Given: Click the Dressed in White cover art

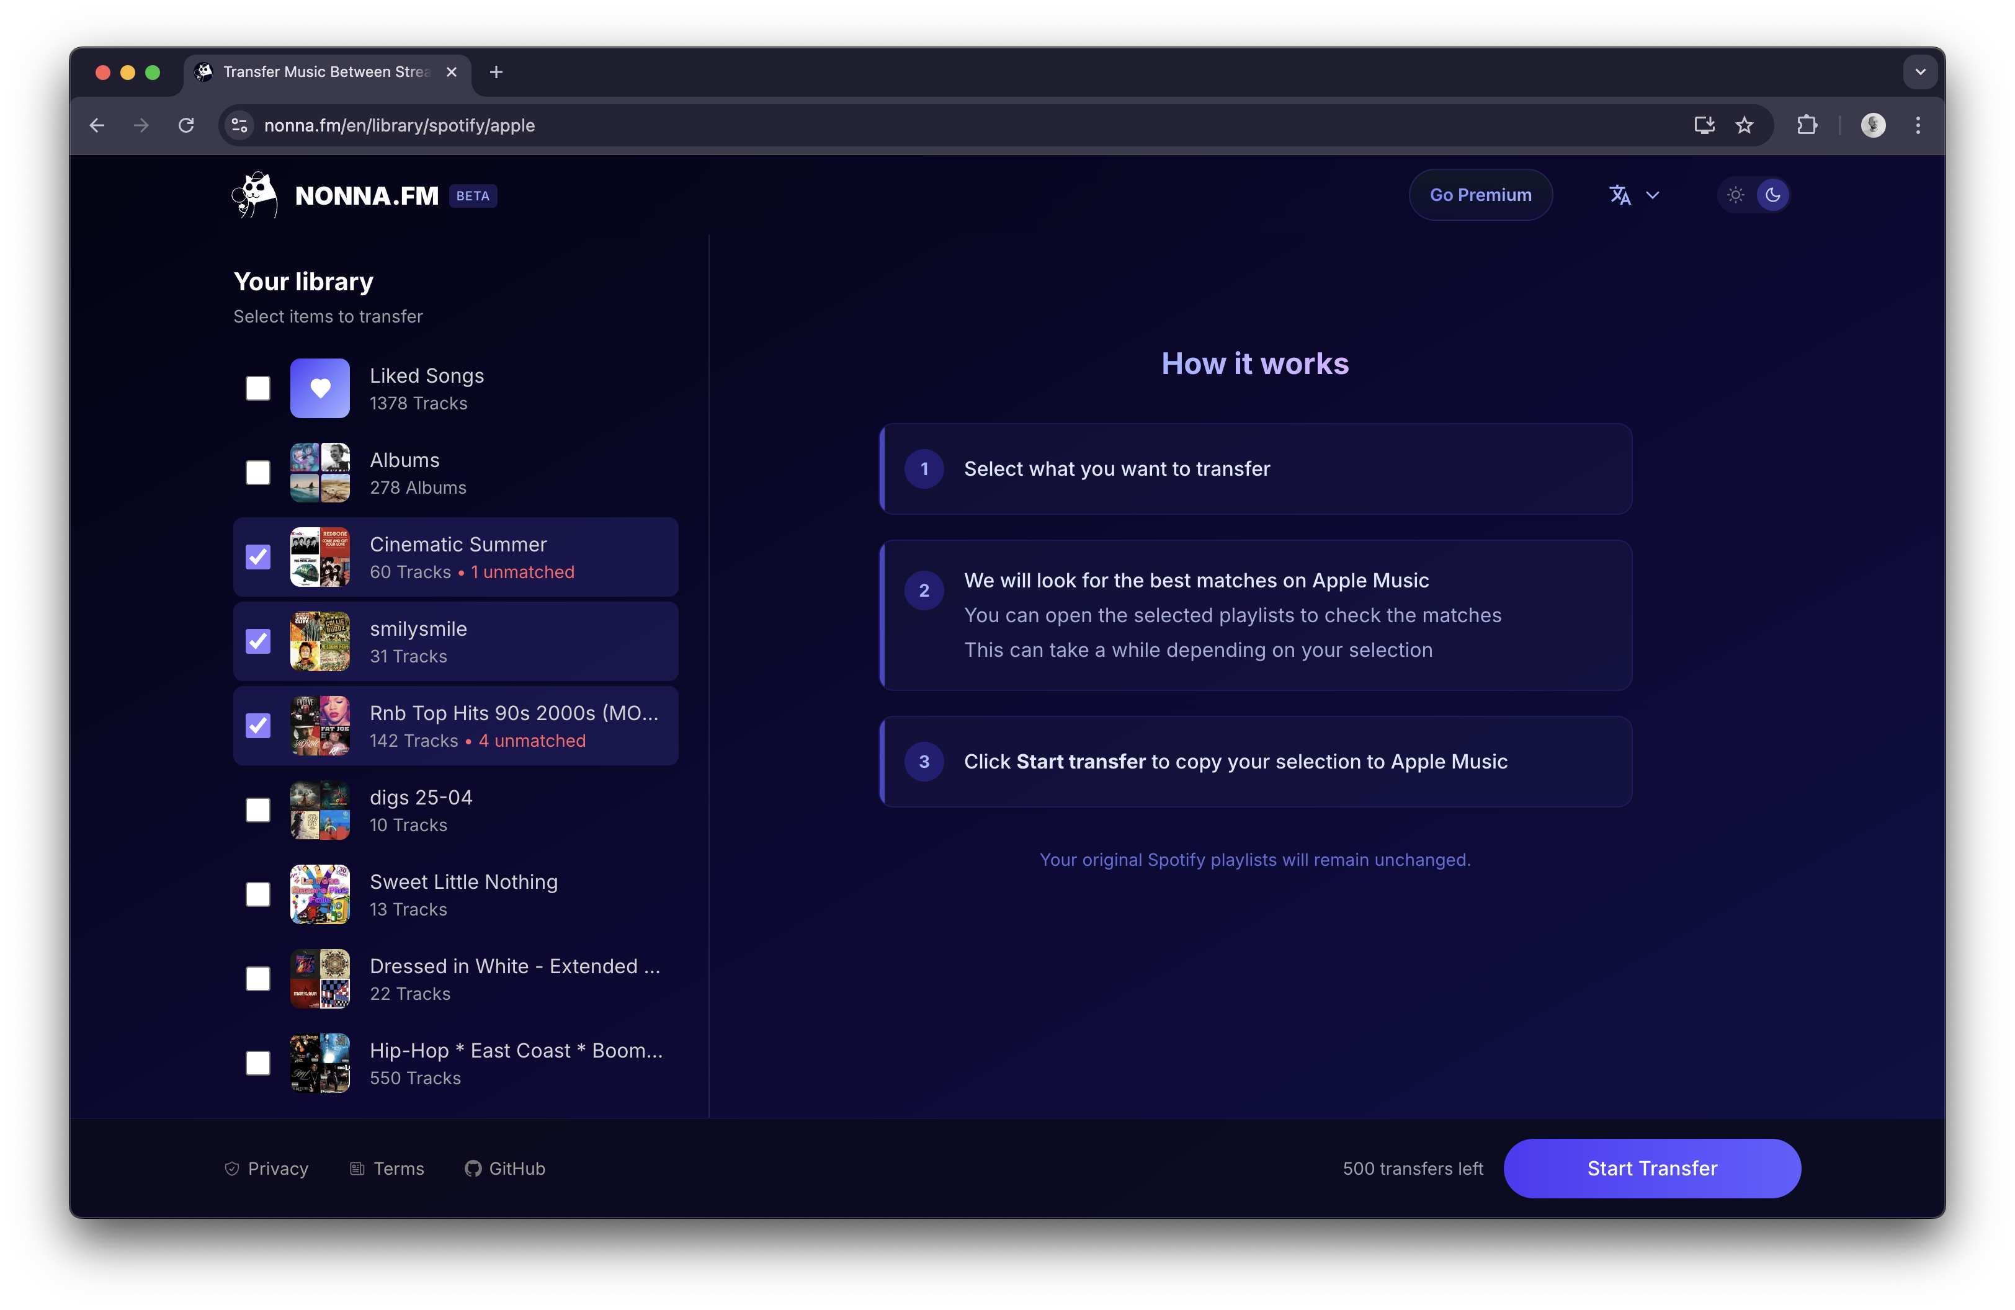Looking at the screenshot, I should point(320,978).
